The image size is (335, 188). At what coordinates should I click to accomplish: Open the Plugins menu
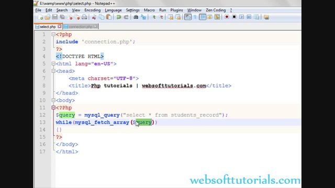[x=176, y=10]
